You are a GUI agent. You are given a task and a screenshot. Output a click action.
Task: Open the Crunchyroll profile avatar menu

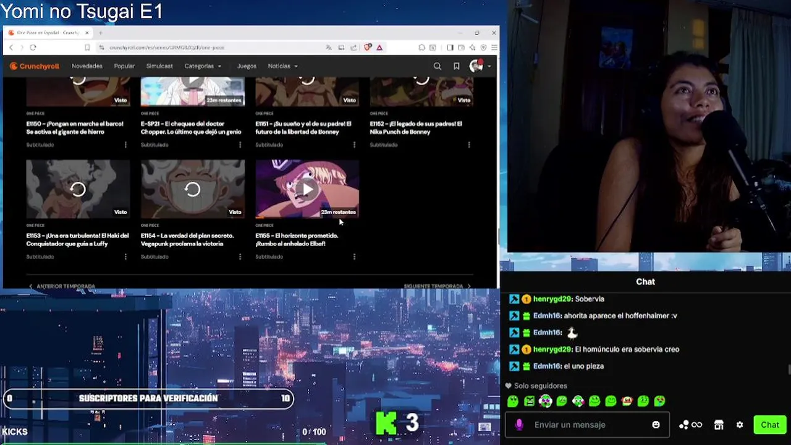480,66
